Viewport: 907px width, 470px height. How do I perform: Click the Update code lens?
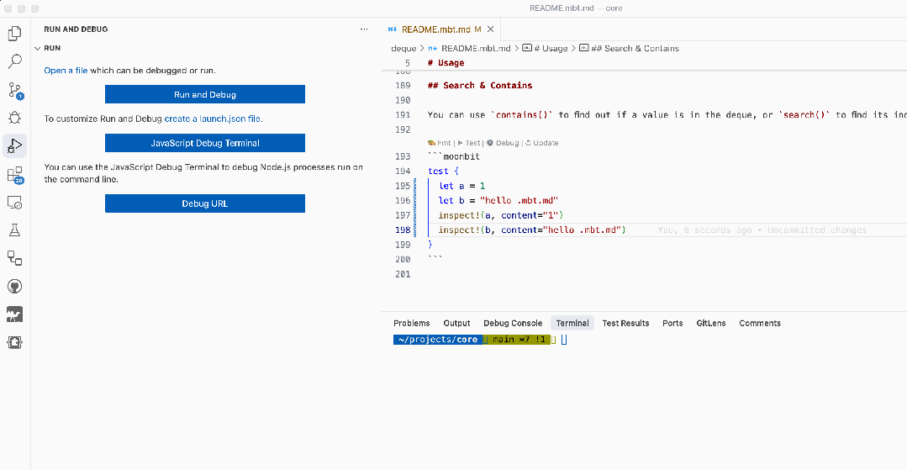(x=542, y=142)
